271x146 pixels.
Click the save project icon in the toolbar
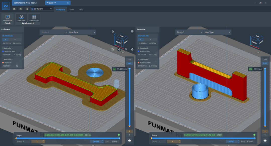coord(20,9)
